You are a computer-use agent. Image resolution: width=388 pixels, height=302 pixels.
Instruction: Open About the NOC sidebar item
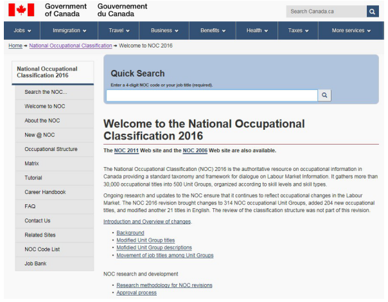tap(55, 121)
